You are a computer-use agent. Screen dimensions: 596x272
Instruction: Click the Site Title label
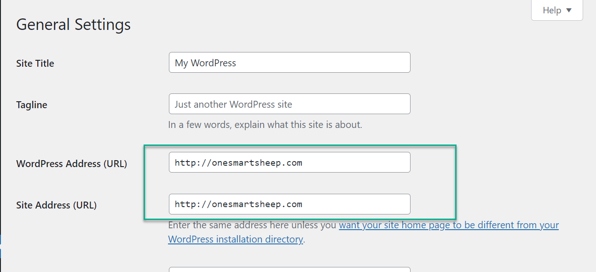point(35,64)
